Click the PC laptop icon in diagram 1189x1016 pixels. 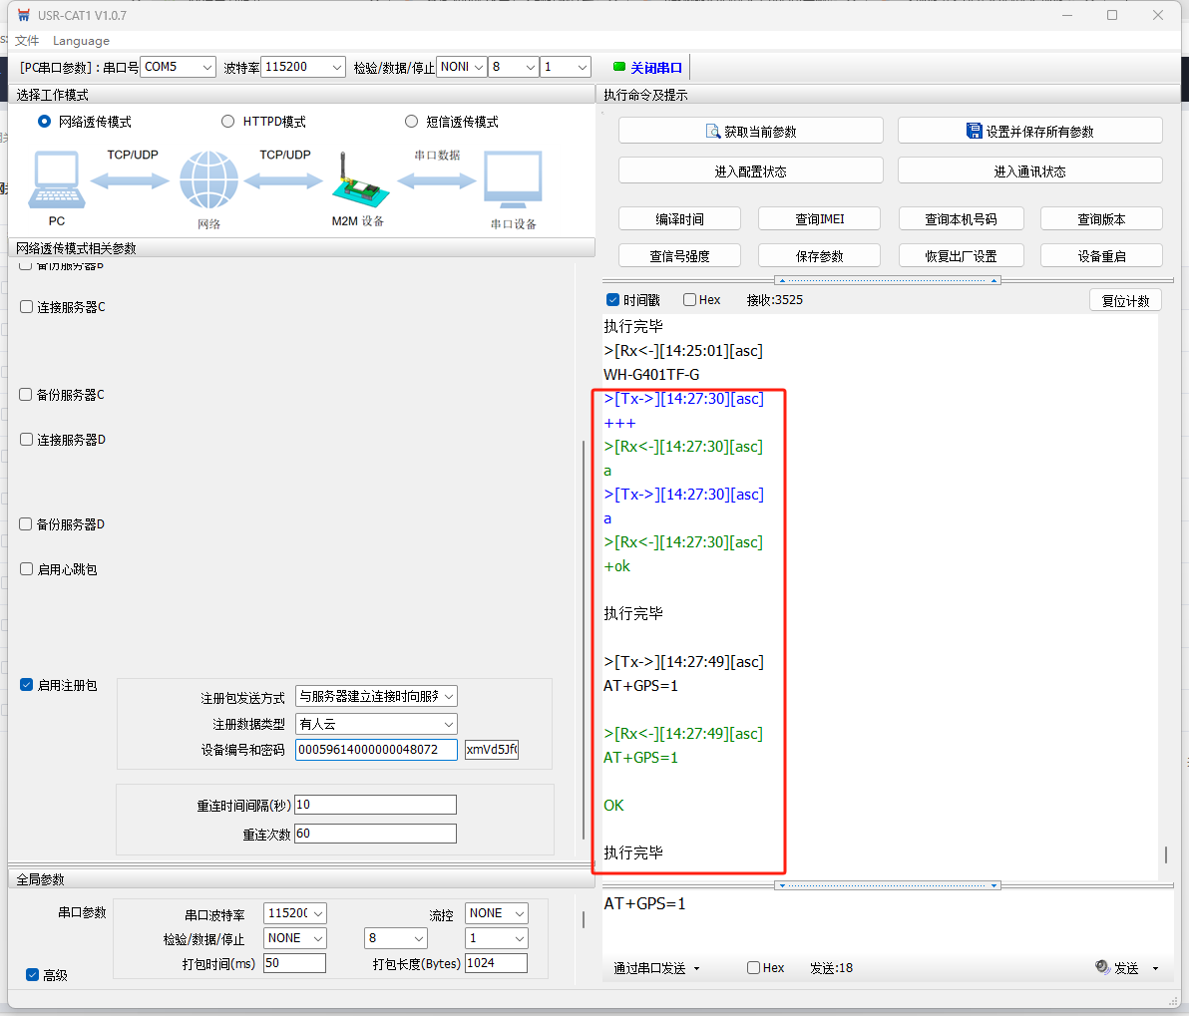point(57,180)
